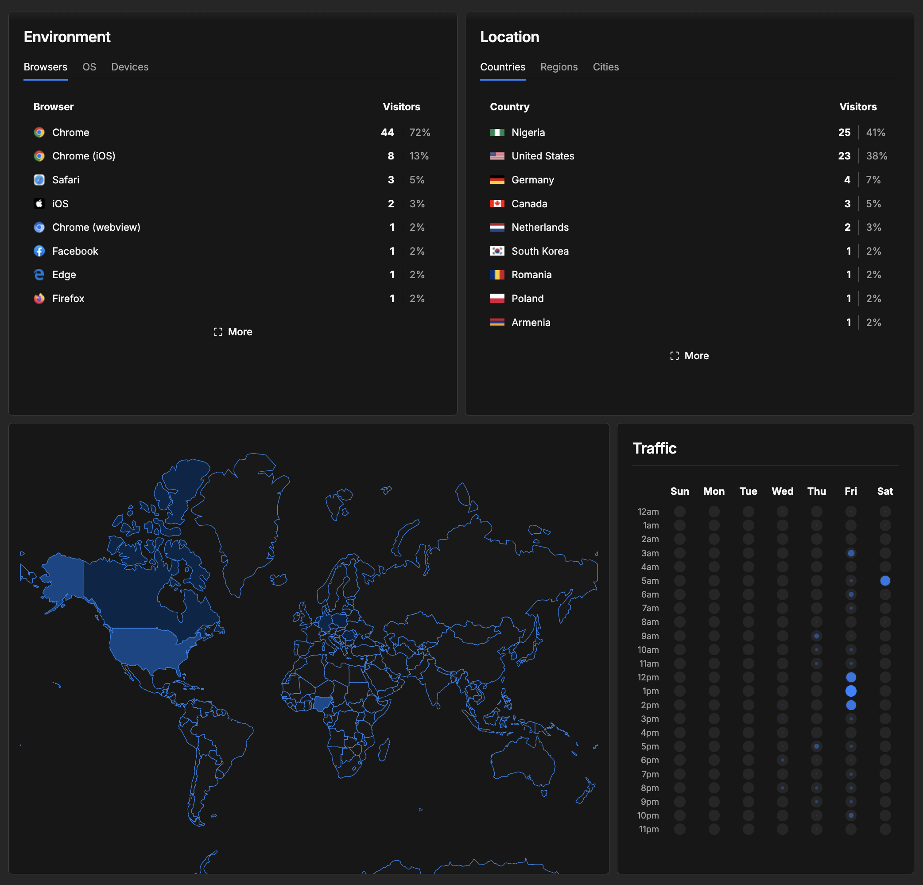
Task: Expand More under the Browser list
Action: [x=233, y=332]
